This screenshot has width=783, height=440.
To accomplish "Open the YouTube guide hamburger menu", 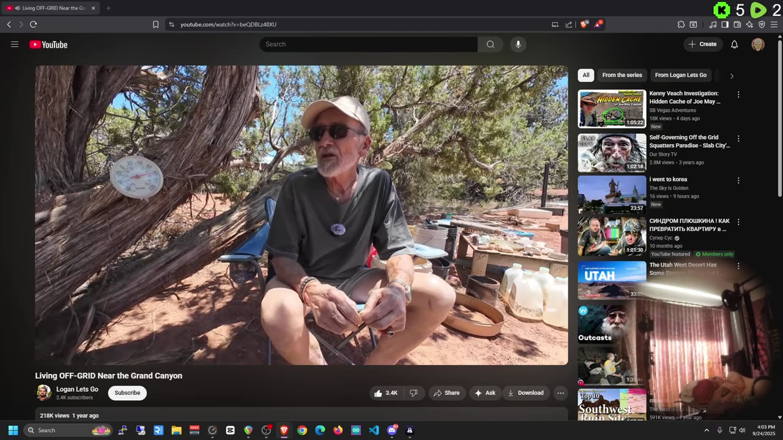I will 15,44.
